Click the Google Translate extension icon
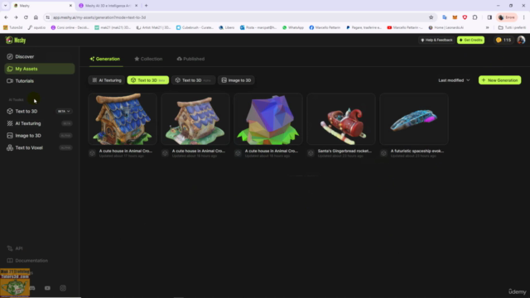The width and height of the screenshot is (530, 298). (x=445, y=17)
